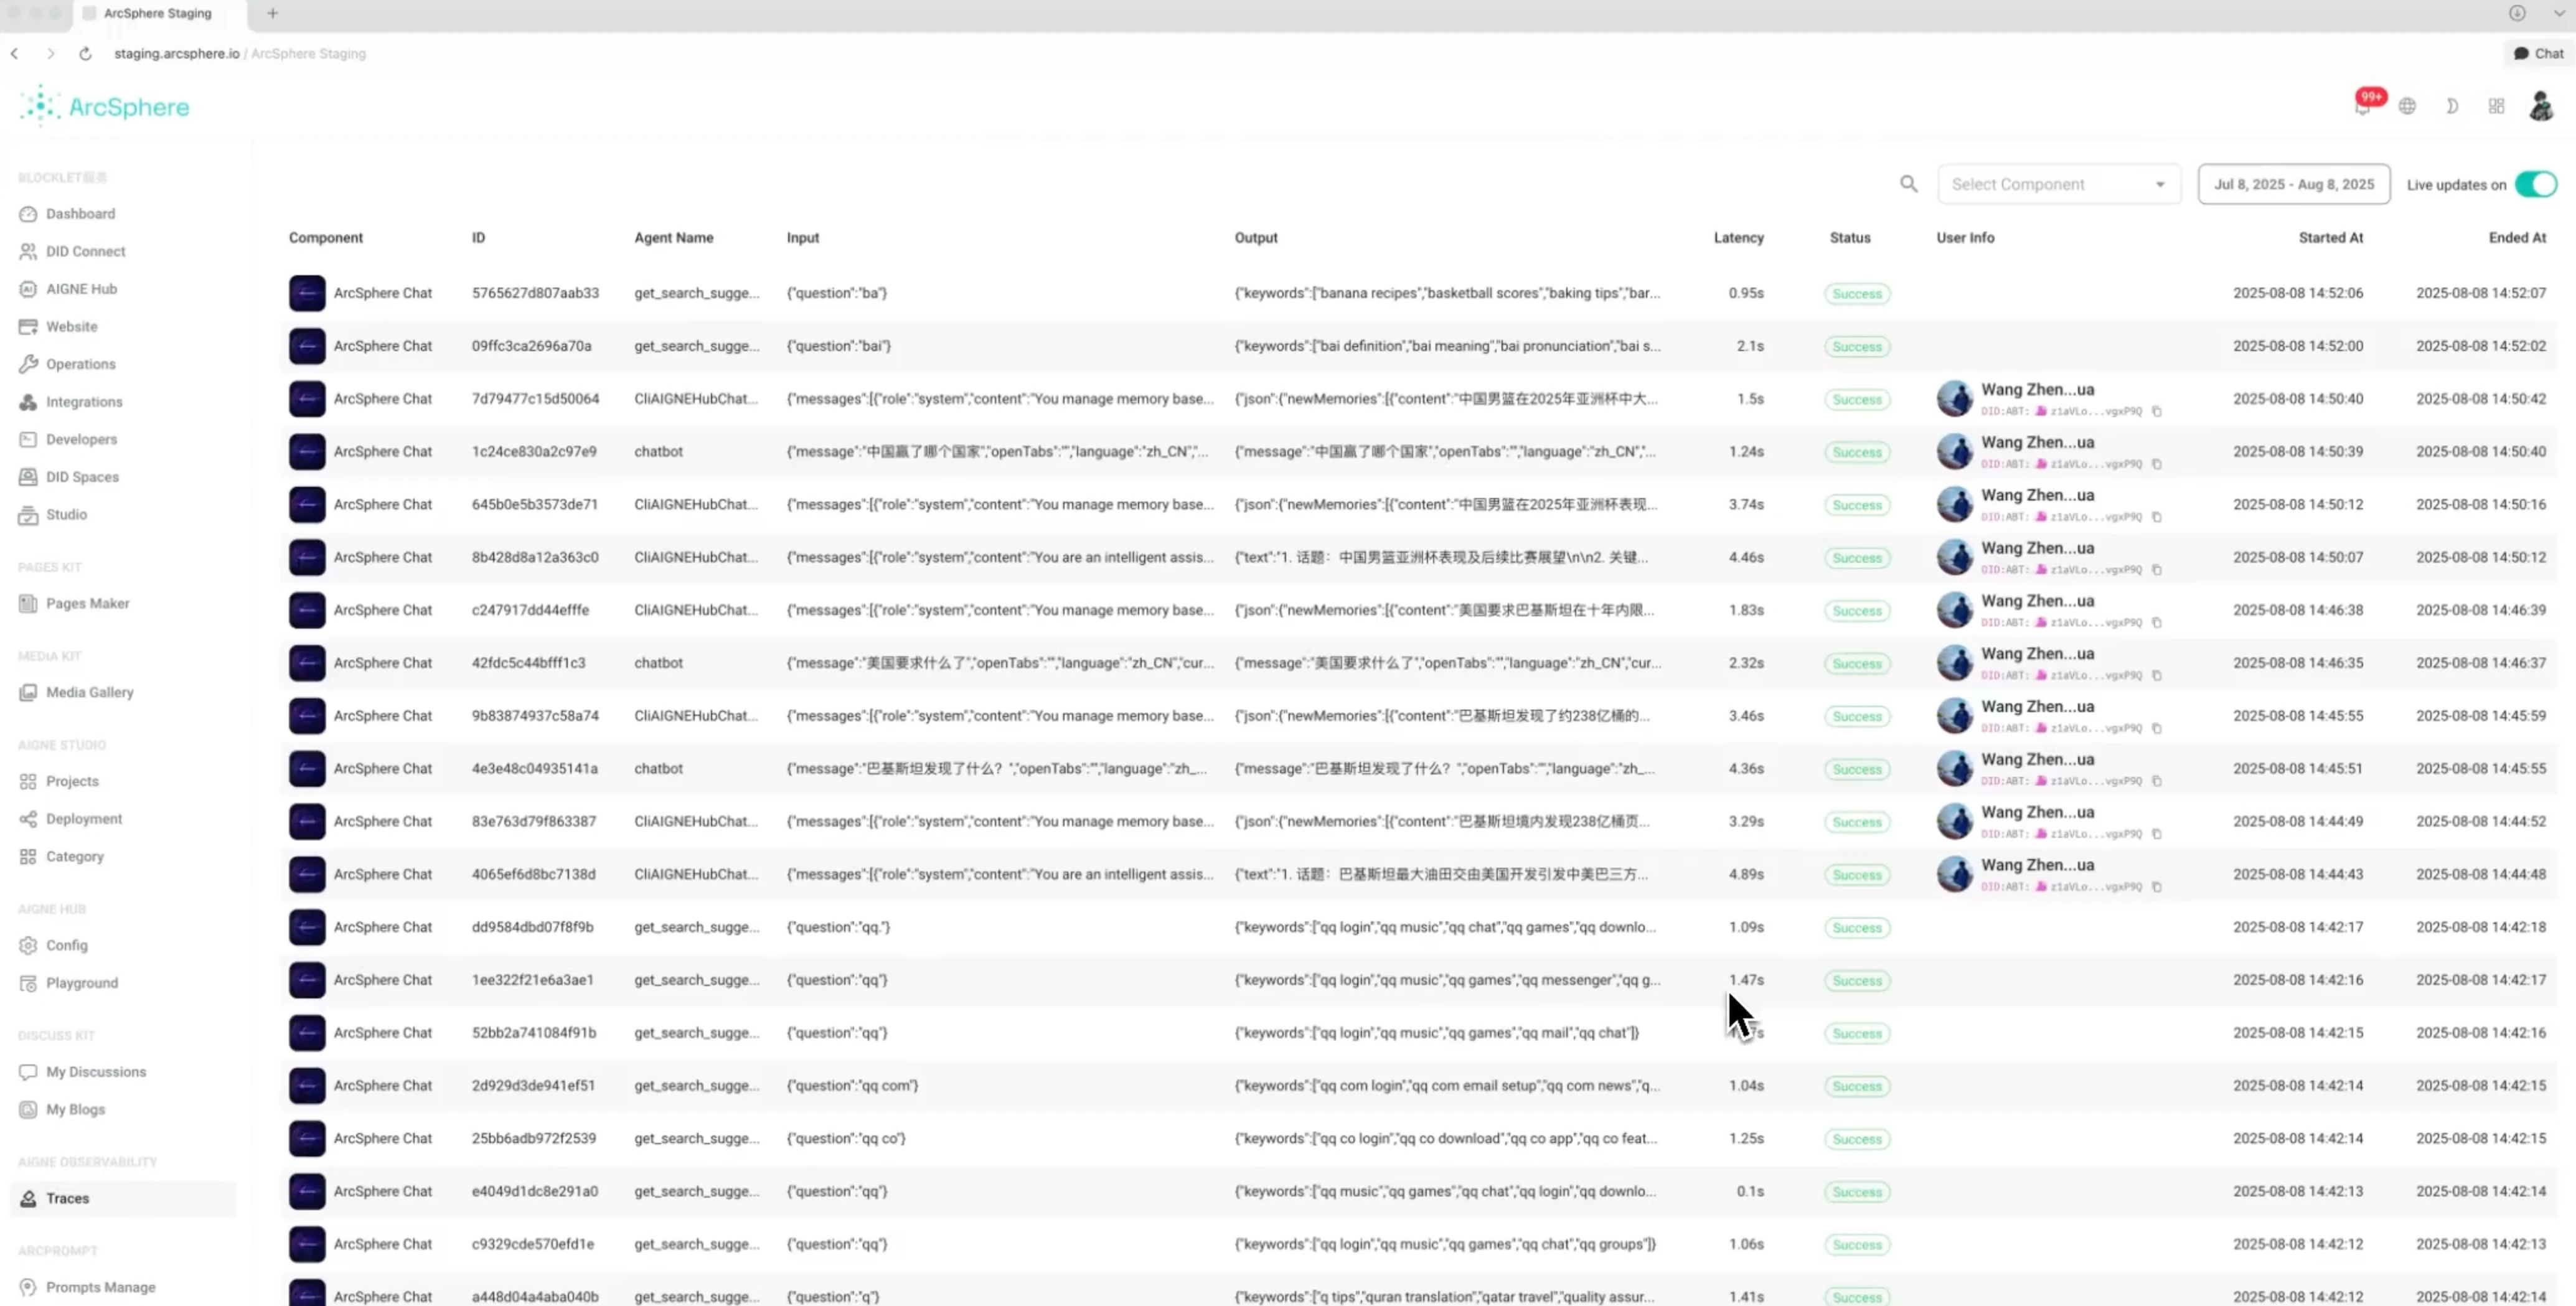The height and width of the screenshot is (1306, 2576).
Task: Click the globe language icon
Action: [x=2408, y=106]
